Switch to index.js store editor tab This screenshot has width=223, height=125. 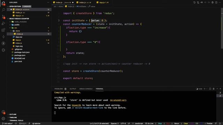[63, 2]
